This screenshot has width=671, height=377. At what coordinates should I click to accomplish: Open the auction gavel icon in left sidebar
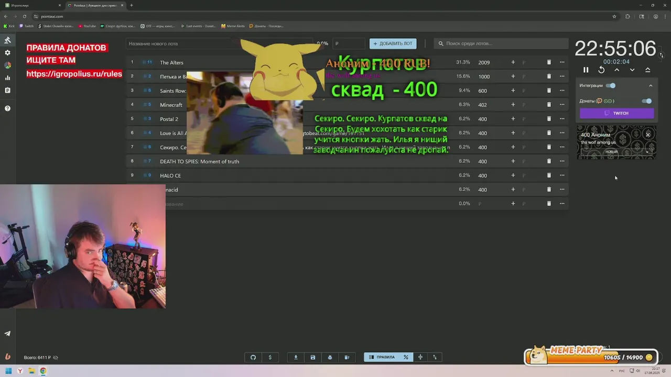pyautogui.click(x=7, y=40)
